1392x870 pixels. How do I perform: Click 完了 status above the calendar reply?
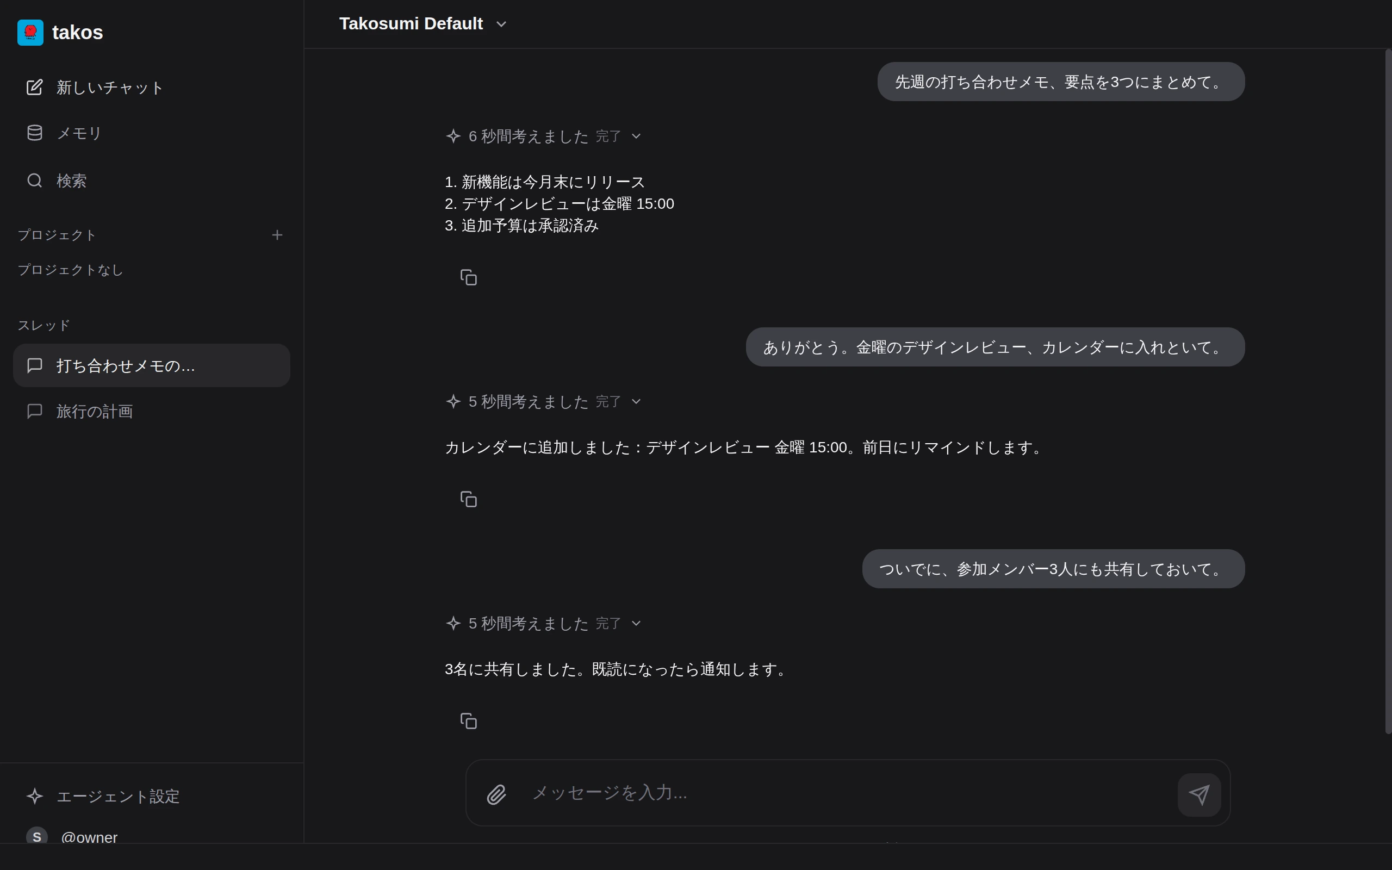pos(608,402)
